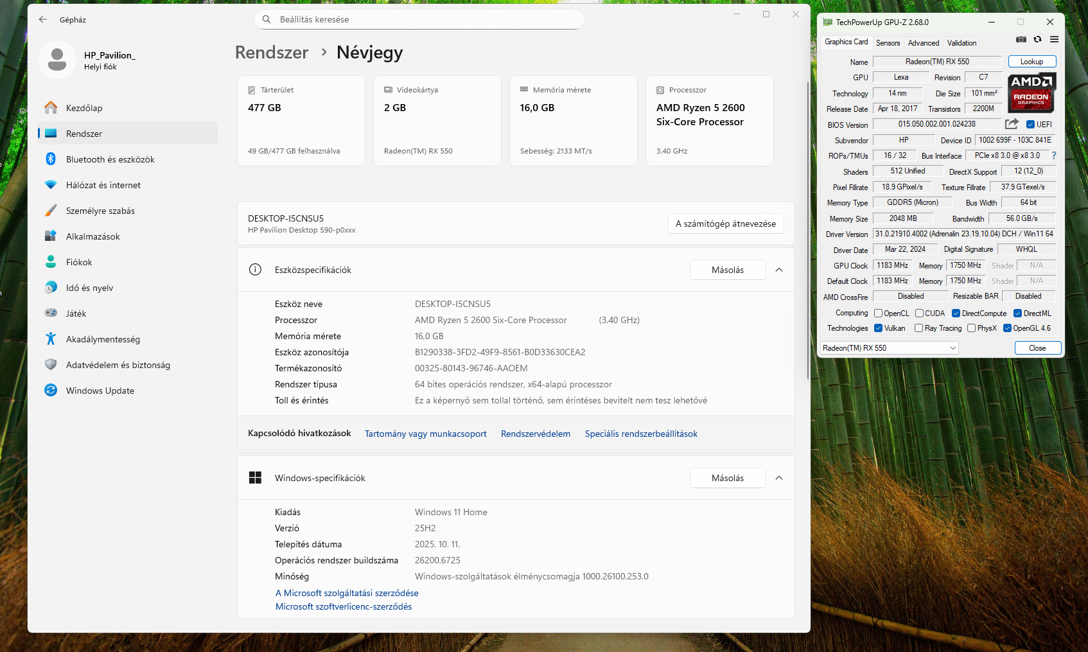The image size is (1088, 652).
Task: Click the Close button at GPU-Z bottom
Action: click(x=1037, y=348)
